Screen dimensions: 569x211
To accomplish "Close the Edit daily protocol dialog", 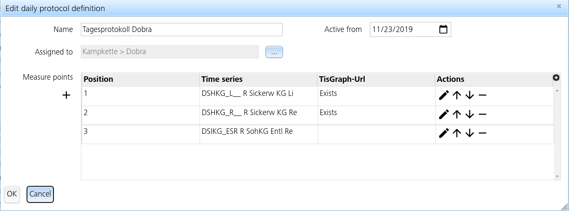I will (559, 6).
